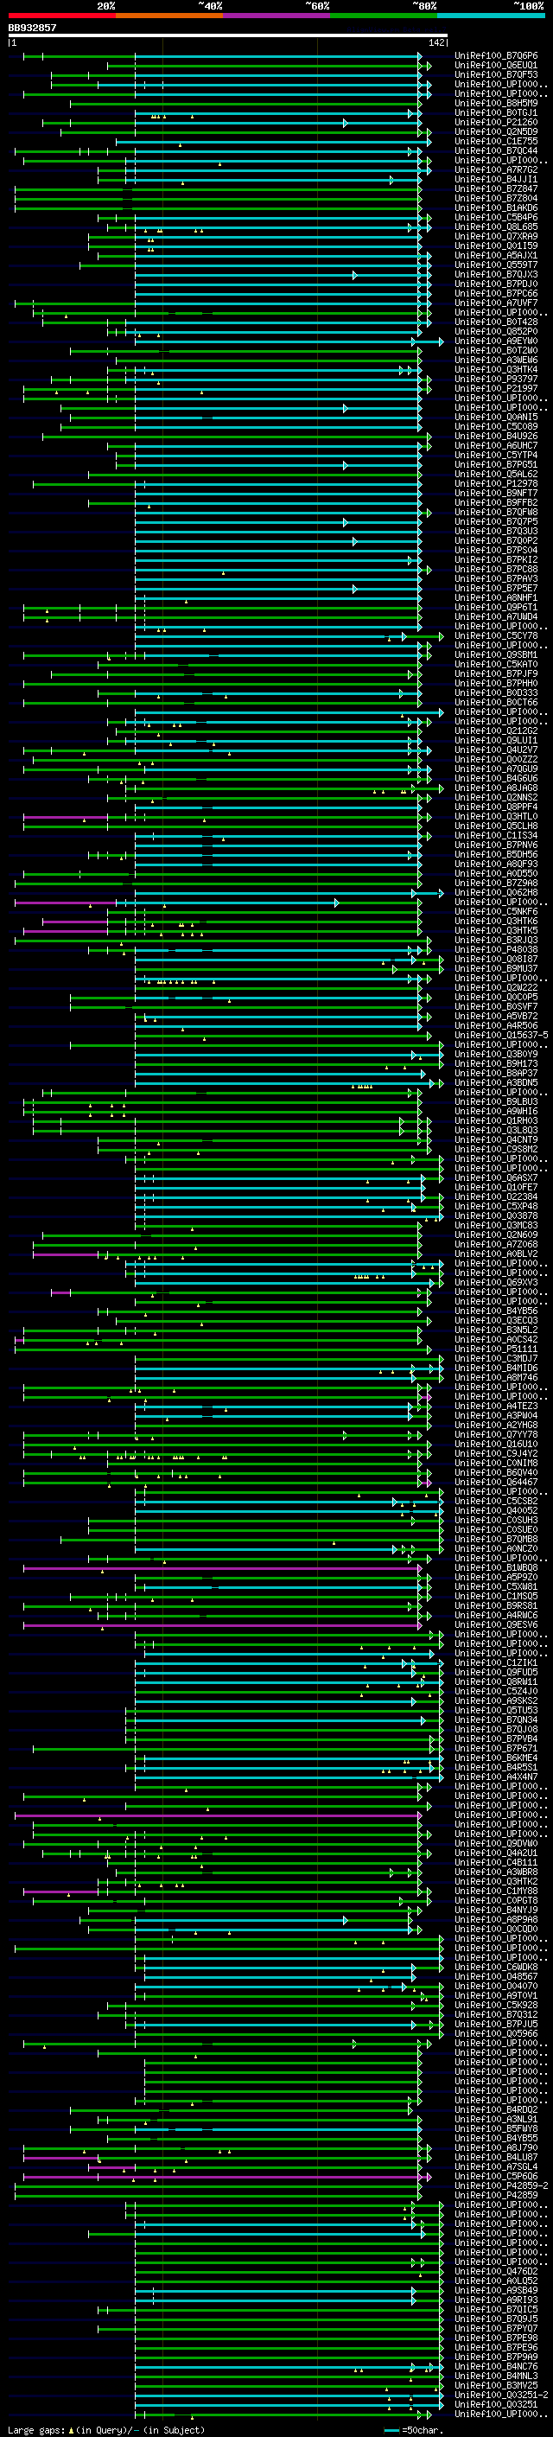Screen dimensions: 553x2437
Task: Select the UniRef100_A7UWD4 label
Action: click(496, 617)
